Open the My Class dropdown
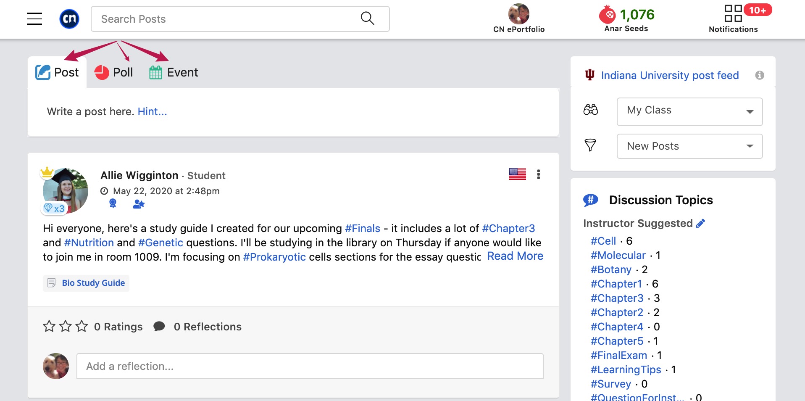This screenshot has width=805, height=401. click(x=689, y=111)
